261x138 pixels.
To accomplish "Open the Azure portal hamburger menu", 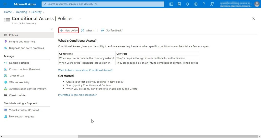I will click(x=5, y=4).
